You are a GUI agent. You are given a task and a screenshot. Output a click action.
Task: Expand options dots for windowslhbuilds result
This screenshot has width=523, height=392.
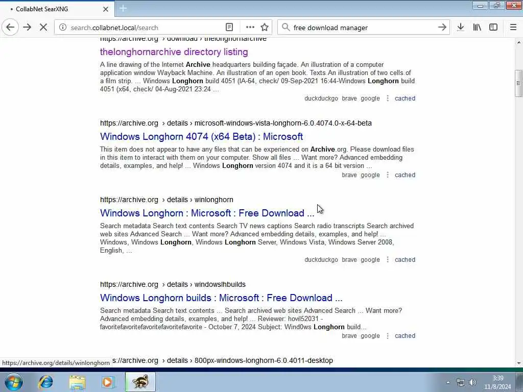coord(388,336)
